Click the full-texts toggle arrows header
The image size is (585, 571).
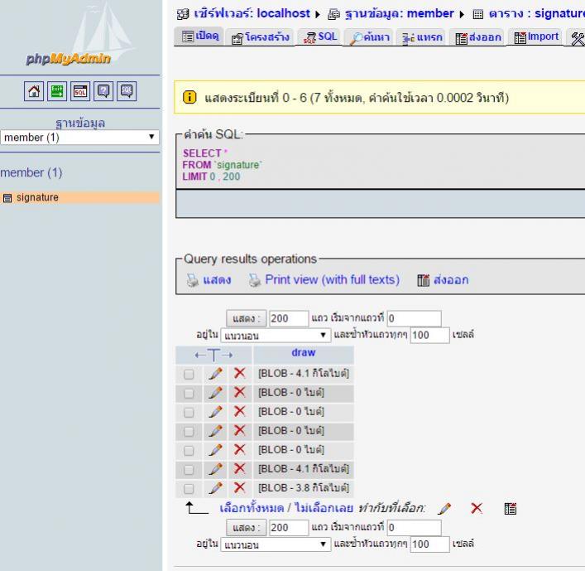[x=213, y=355]
